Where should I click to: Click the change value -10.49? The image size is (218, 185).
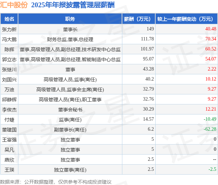tap(210, 119)
